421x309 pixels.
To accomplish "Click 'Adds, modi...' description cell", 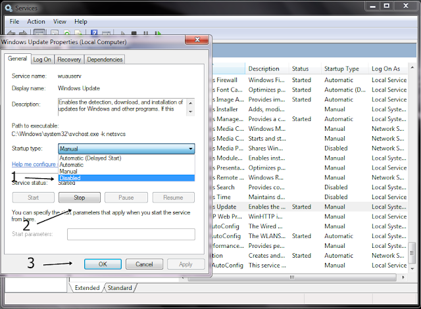I will tap(266, 109).
